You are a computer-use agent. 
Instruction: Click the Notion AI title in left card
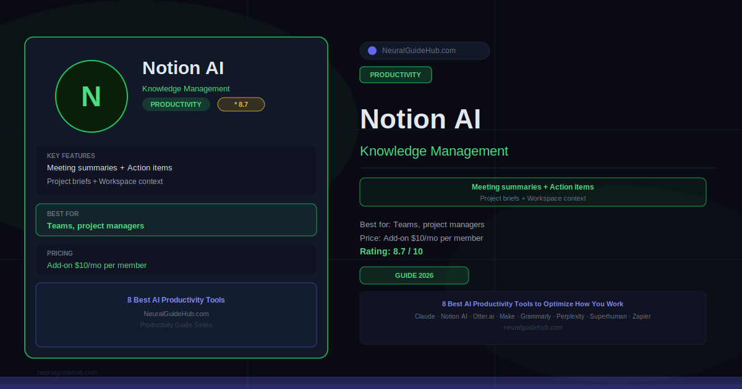click(x=183, y=68)
